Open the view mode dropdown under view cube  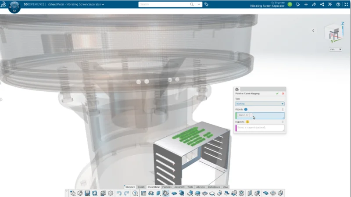click(336, 50)
